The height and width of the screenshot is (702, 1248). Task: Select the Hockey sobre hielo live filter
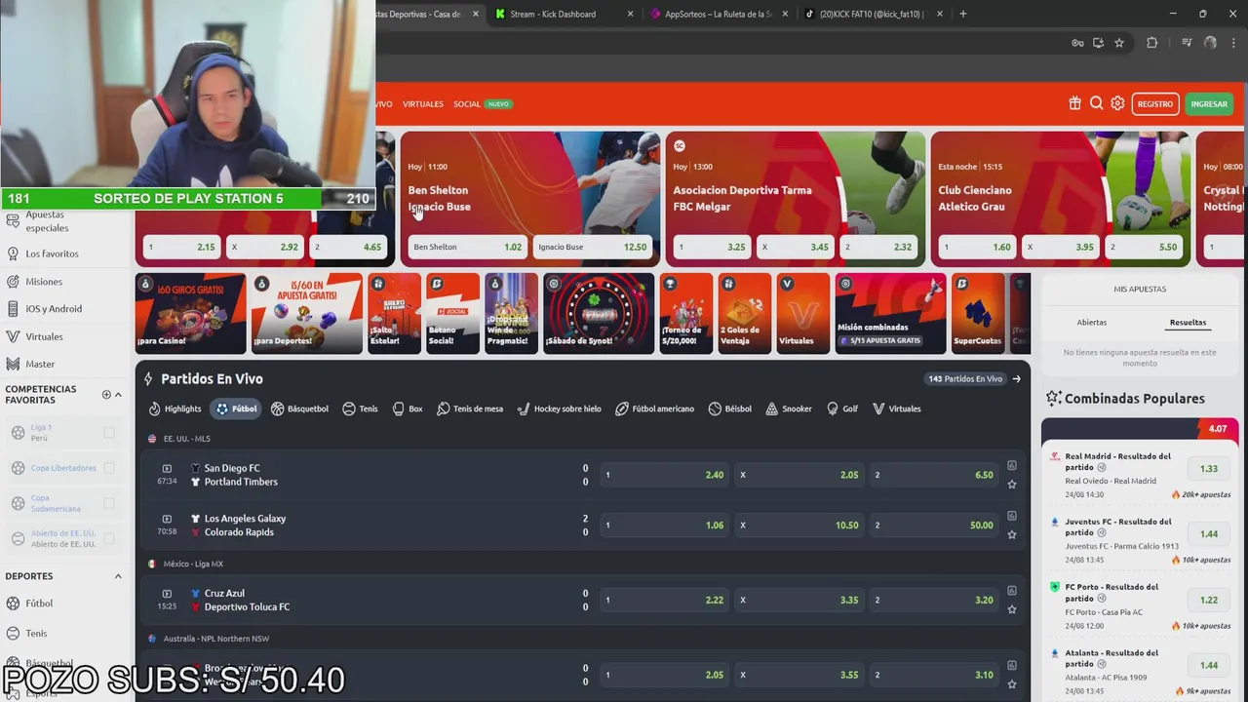click(560, 409)
